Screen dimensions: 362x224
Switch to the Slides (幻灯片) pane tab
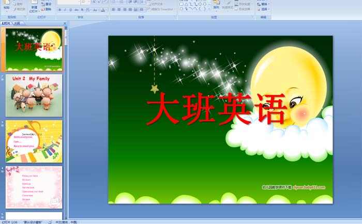click(x=6, y=23)
